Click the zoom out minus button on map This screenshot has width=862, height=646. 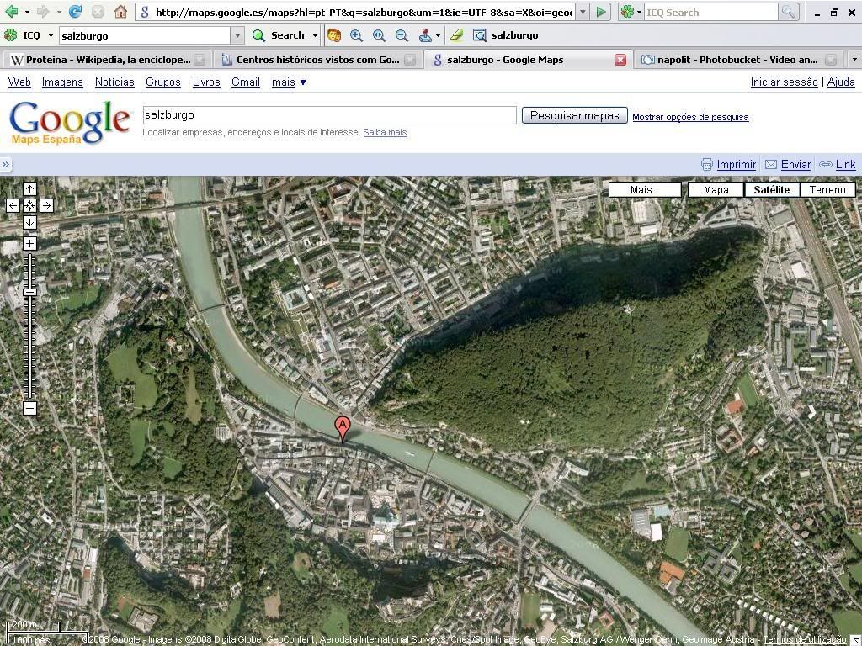click(x=29, y=408)
